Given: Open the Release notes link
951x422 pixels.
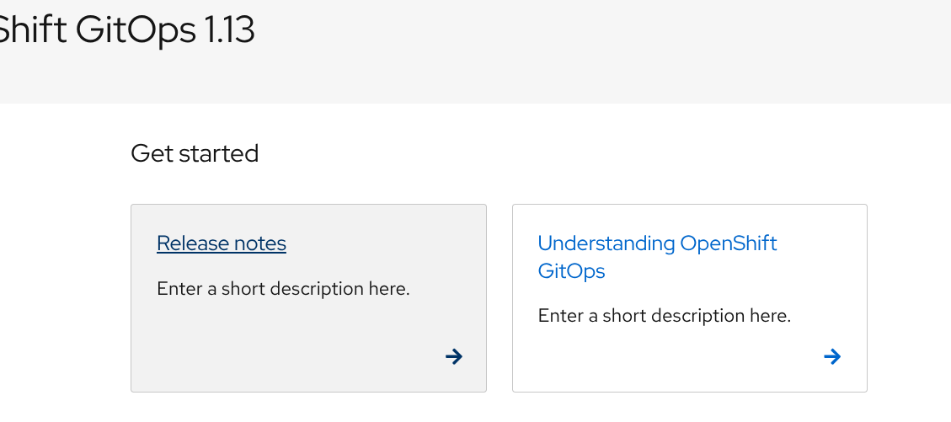Looking at the screenshot, I should (222, 243).
